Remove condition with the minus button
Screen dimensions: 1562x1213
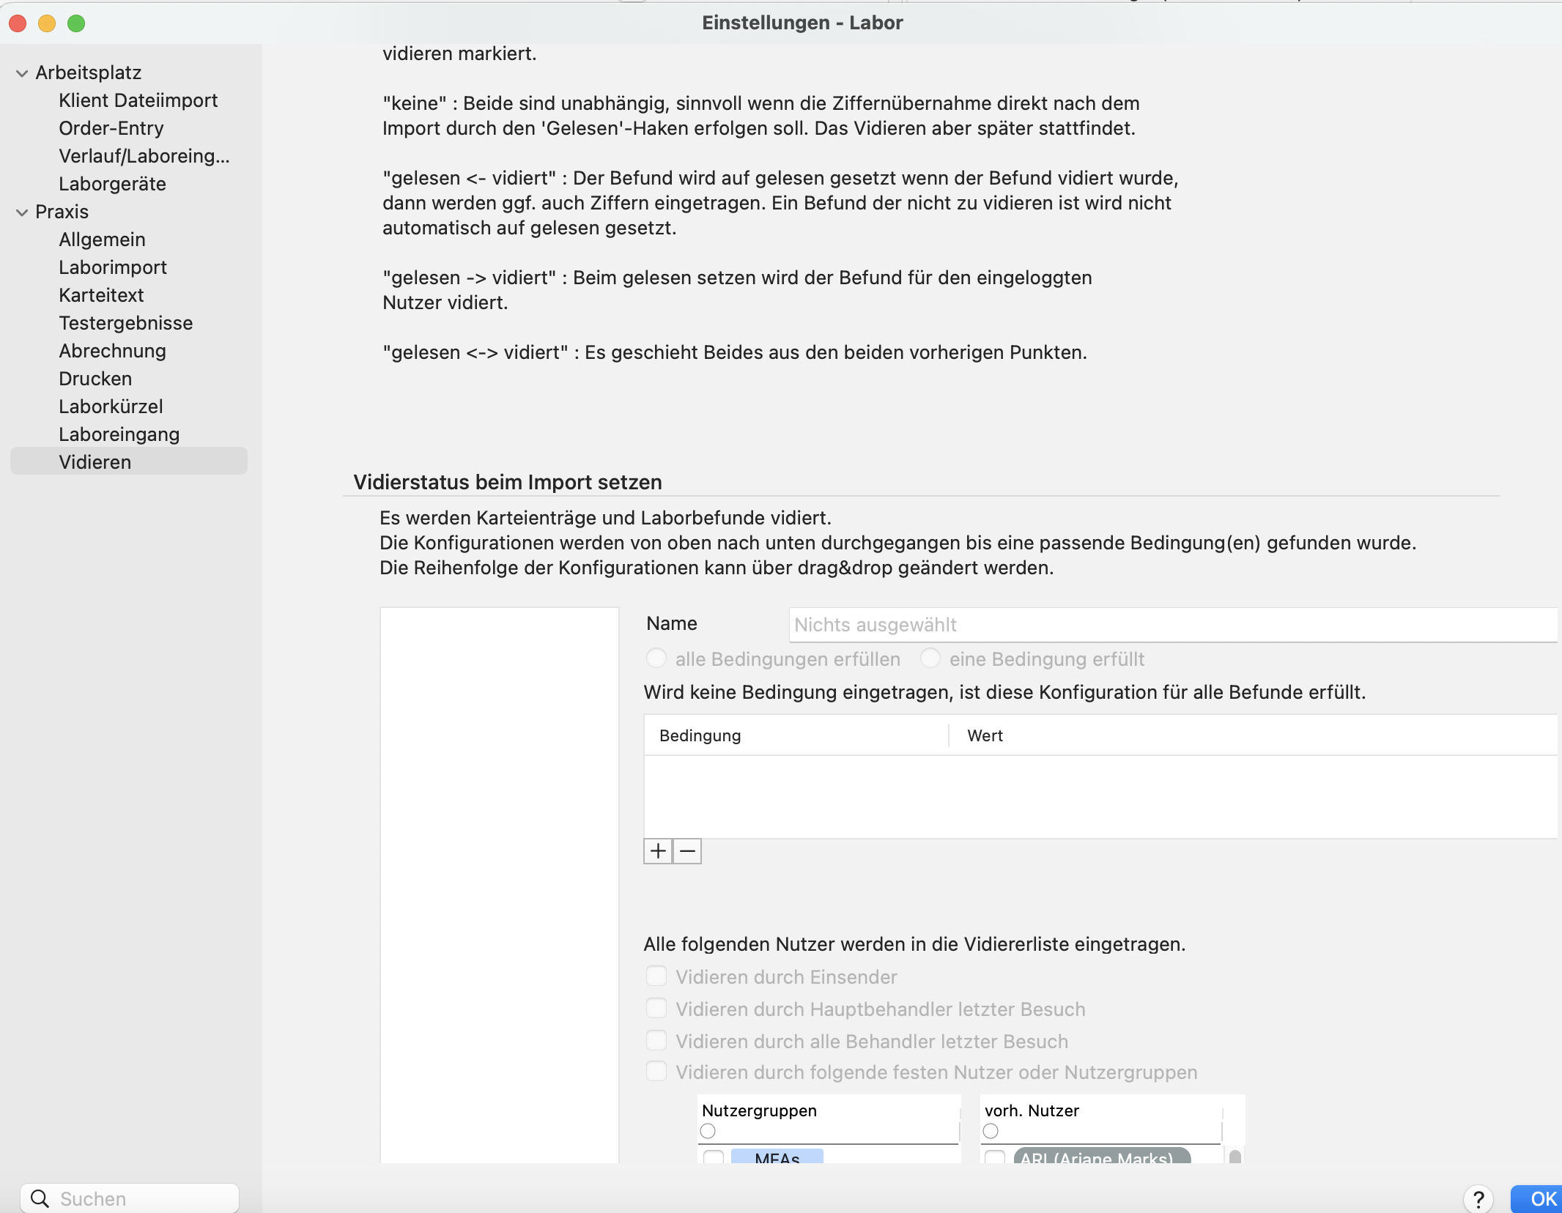pos(687,851)
